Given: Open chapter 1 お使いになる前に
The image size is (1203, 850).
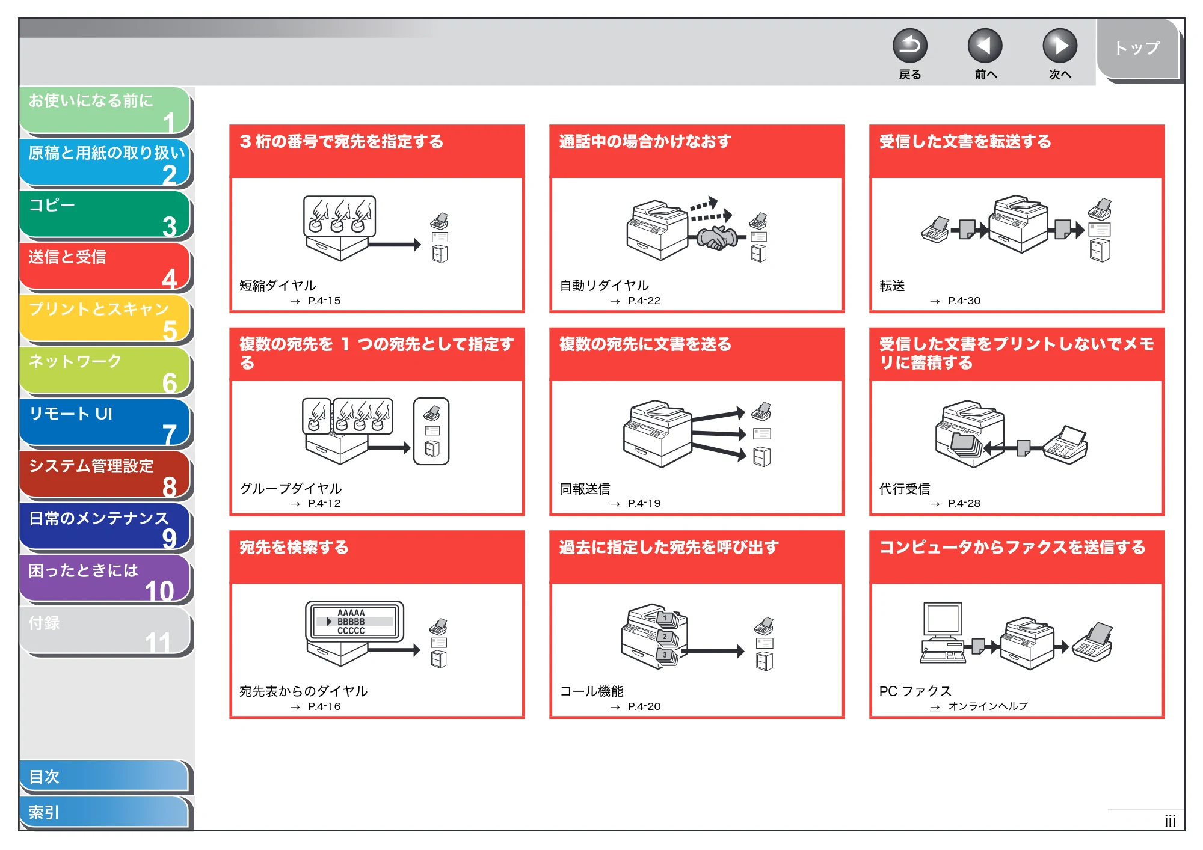Looking at the screenshot, I should pyautogui.click(x=105, y=110).
